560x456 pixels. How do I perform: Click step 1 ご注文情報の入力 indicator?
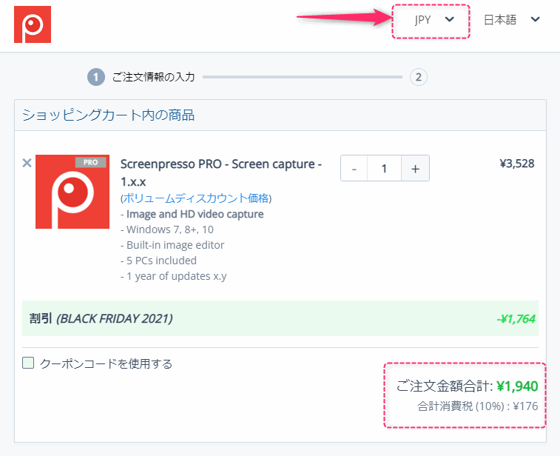click(141, 77)
